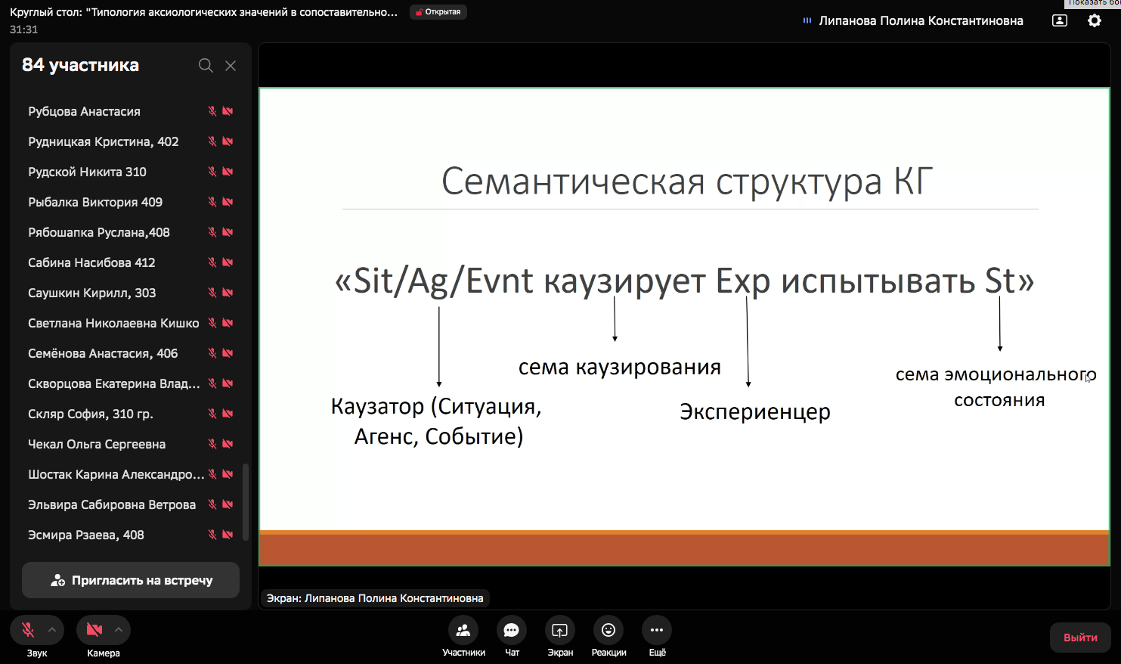This screenshot has width=1121, height=664.
Task: Click muted mic icon for Скляр София, 310 гр.
Action: pos(212,414)
